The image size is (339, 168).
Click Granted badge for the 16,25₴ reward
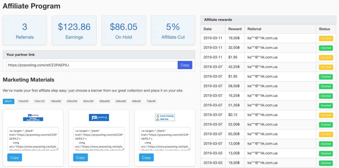point(326,96)
